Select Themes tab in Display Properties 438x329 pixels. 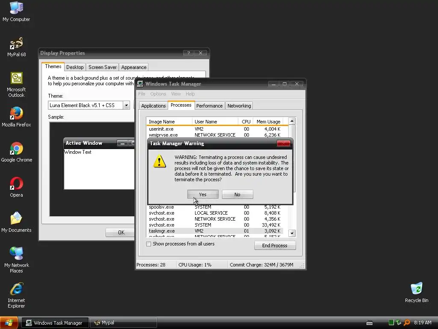point(53,66)
